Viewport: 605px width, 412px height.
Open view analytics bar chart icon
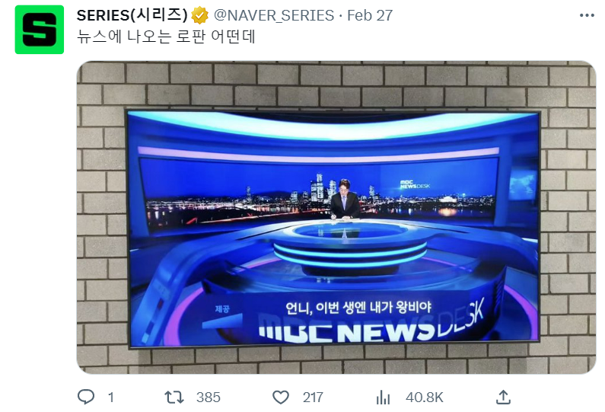(383, 397)
